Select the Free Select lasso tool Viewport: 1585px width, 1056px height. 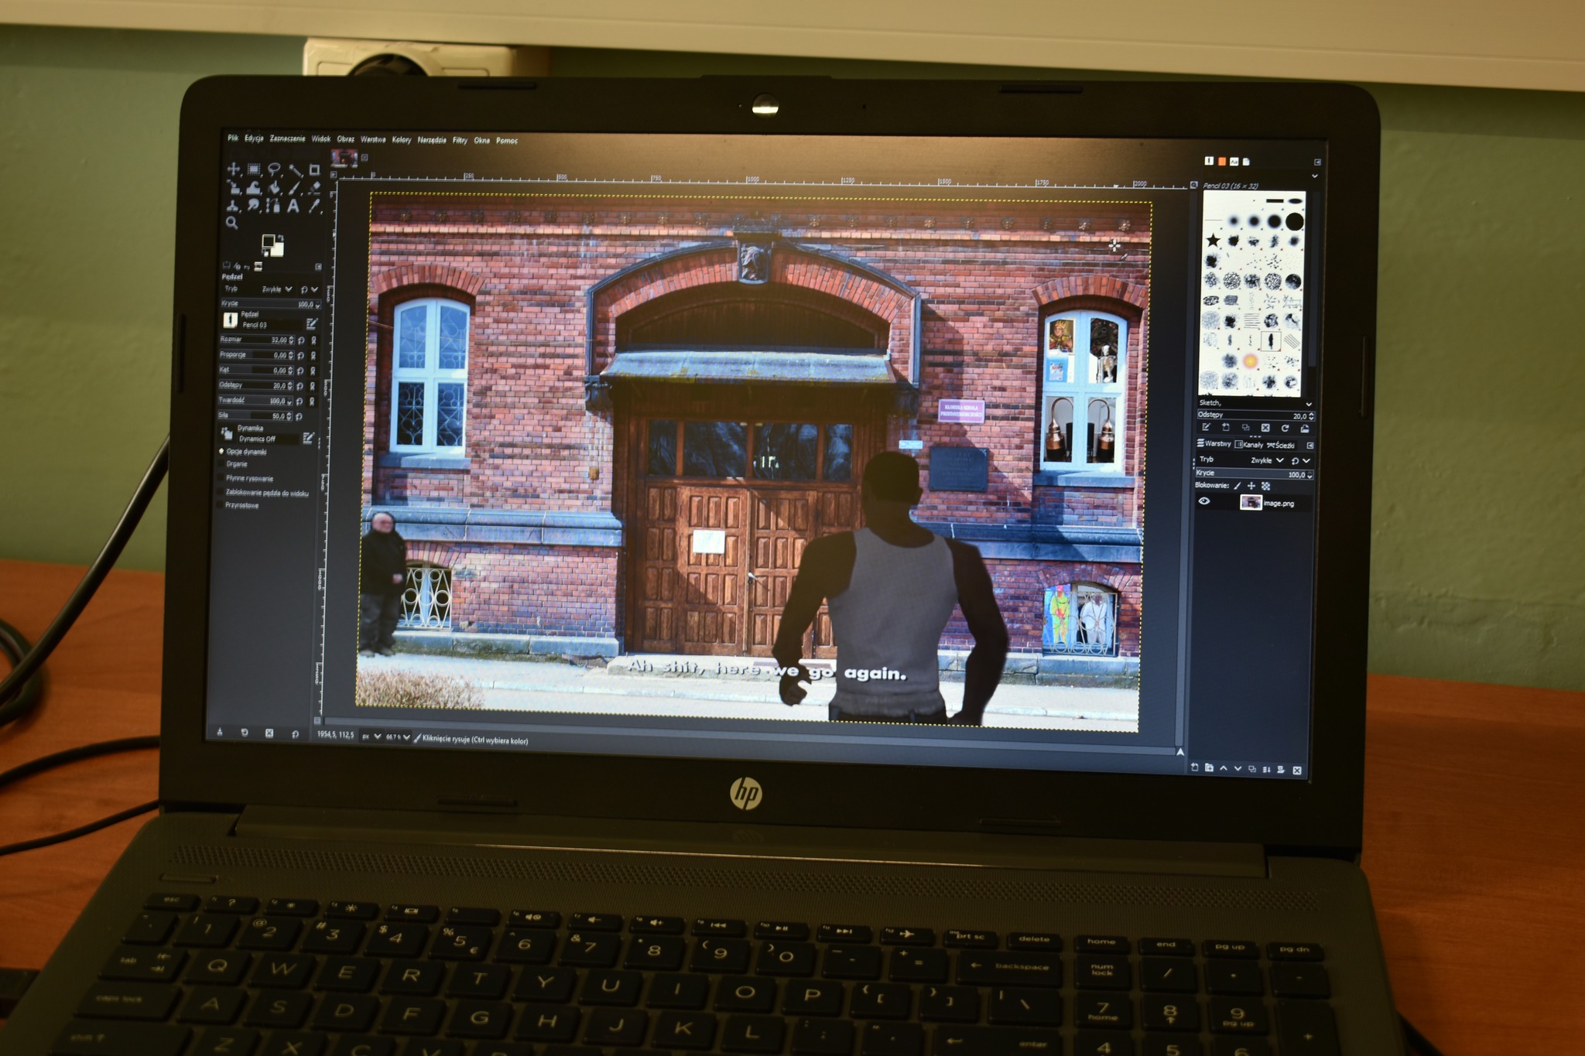274,169
